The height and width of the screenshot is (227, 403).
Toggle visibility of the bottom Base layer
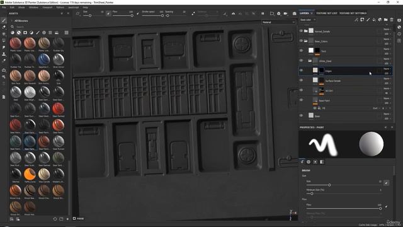pyautogui.click(x=301, y=115)
